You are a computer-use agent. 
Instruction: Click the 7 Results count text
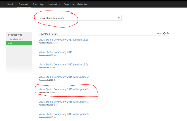pyautogui.click(x=159, y=33)
